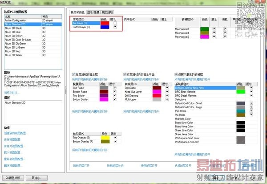This screenshot has width=267, height=184.
Task: Open the 浏览文件夹 link
Action: (12, 93)
